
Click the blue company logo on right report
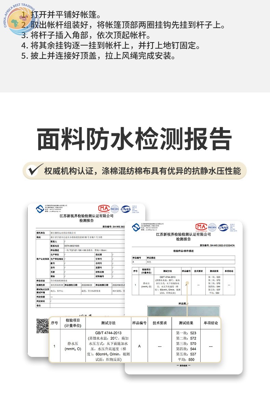point(136,227)
